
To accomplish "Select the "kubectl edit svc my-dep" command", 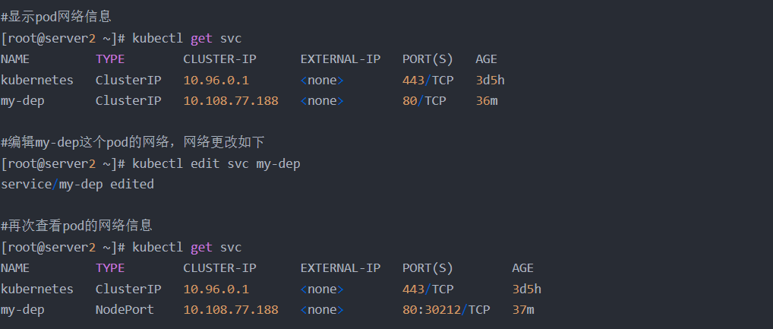I will click(216, 164).
